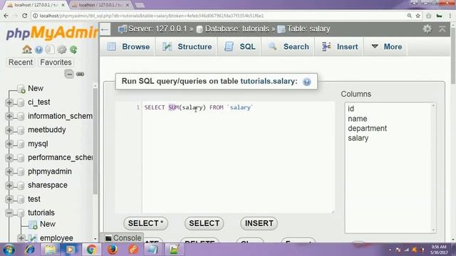Switch to the SQL tab
This screenshot has width=456, height=256.
pyautogui.click(x=239, y=46)
